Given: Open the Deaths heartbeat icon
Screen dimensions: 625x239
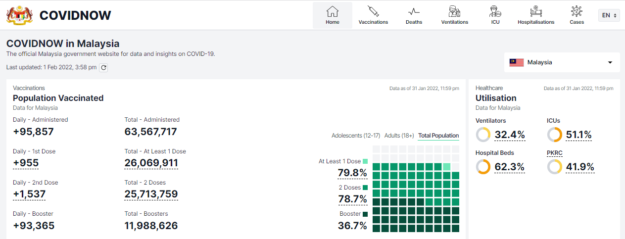Looking at the screenshot, I should coord(414,11).
